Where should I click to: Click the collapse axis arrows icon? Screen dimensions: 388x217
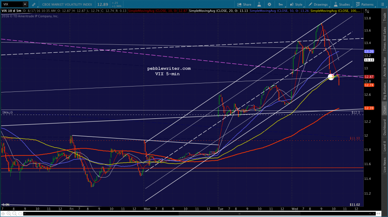coord(367,11)
